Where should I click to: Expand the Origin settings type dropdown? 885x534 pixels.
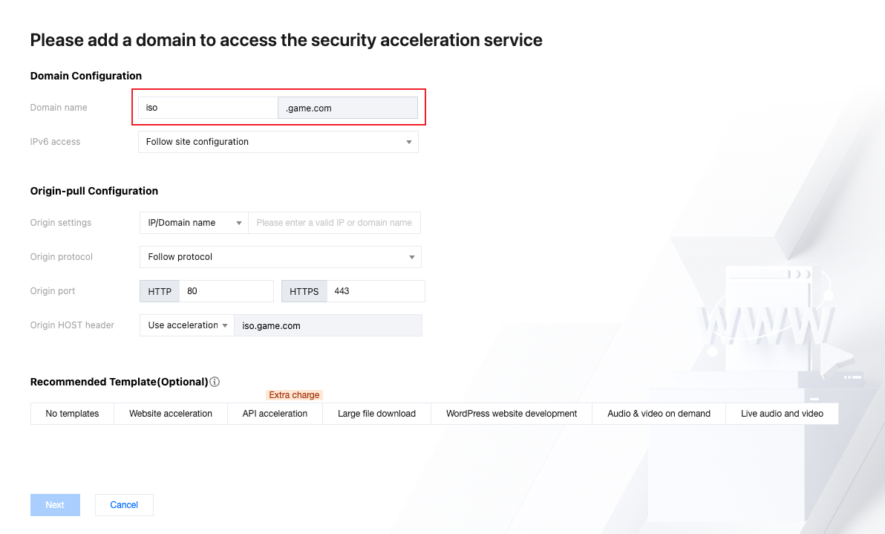coord(194,223)
